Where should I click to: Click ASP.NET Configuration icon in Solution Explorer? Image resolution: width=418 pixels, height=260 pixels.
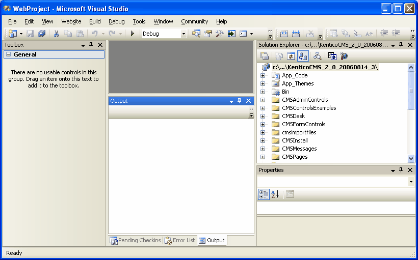click(x=344, y=56)
